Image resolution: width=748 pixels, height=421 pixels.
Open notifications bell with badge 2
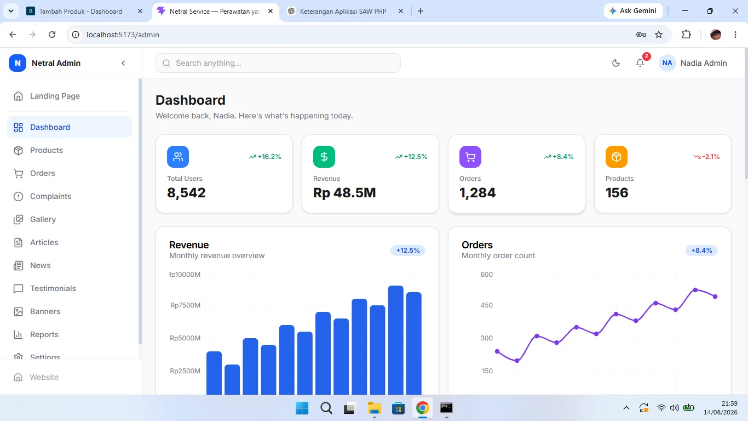click(640, 63)
